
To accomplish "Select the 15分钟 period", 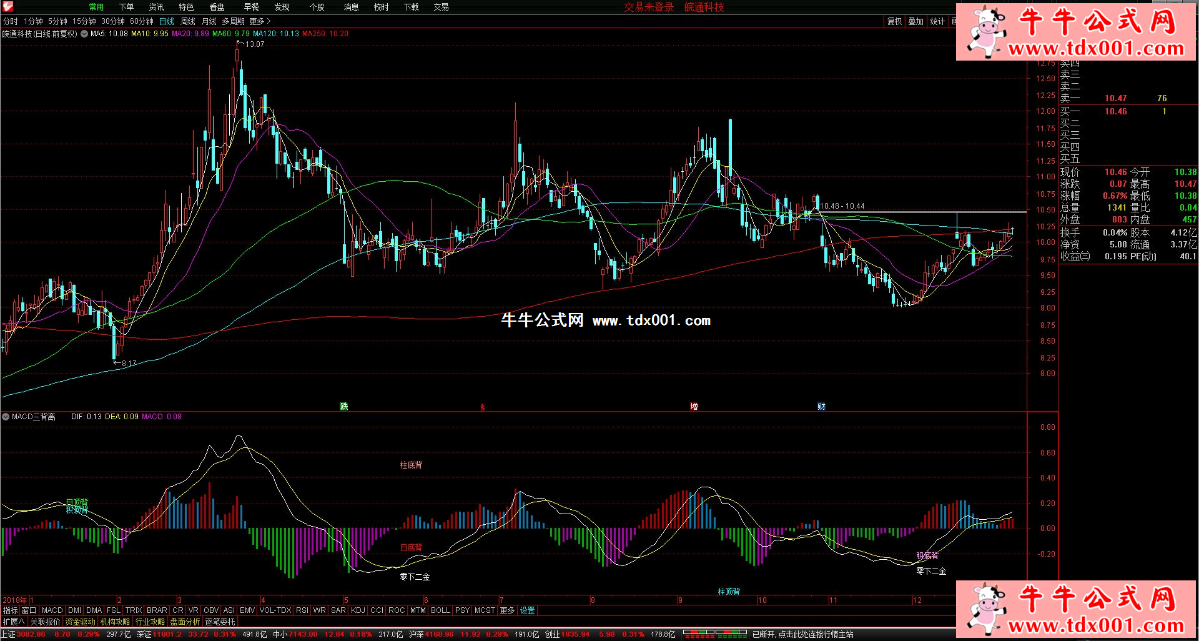I will pyautogui.click(x=84, y=21).
